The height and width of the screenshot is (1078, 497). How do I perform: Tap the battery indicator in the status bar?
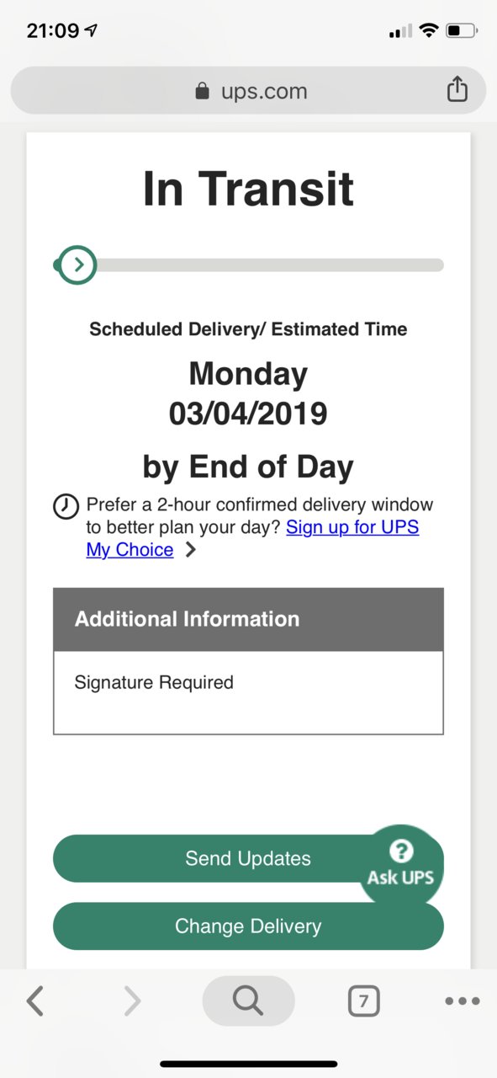pos(462,31)
